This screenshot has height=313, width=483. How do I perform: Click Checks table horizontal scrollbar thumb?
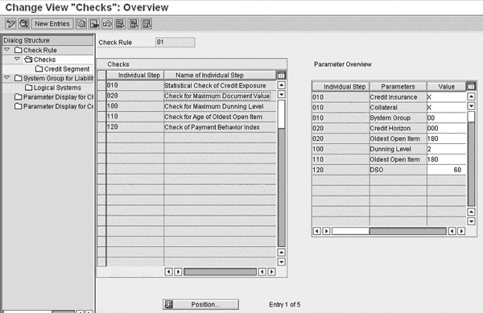pyautogui.click(x=220, y=272)
